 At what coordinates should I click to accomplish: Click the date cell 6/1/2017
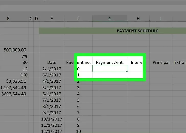coord(52,94)
